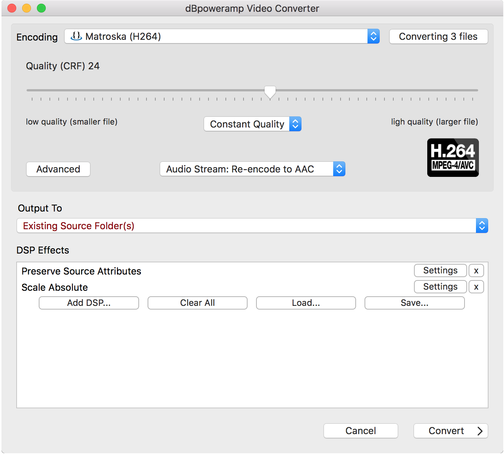Open the Advanced encoding options
This screenshot has width=504, height=454.
(x=58, y=169)
